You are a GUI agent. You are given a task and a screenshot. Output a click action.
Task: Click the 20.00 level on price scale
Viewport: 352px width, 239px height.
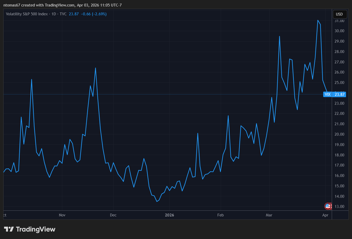[339, 134]
